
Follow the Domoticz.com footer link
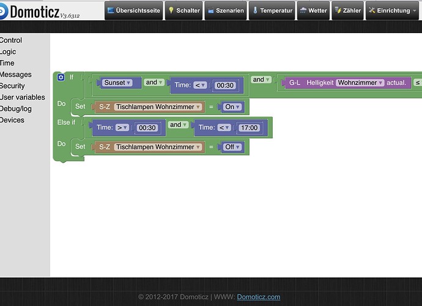[258, 297]
